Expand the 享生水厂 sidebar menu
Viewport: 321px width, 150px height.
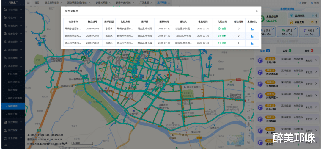click(x=13, y=18)
